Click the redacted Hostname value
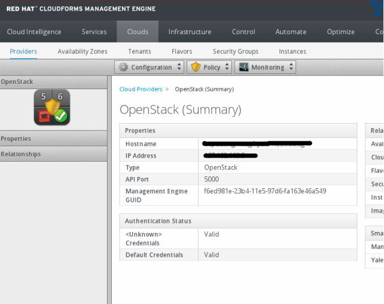 257,143
